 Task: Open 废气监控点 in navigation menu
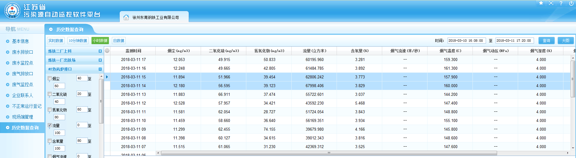[22, 85]
